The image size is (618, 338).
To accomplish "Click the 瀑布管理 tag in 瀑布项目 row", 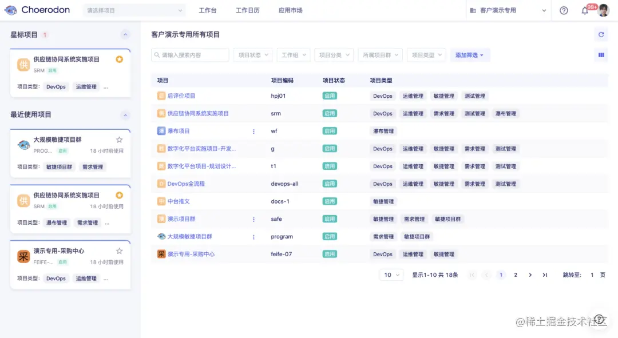I will coord(383,131).
